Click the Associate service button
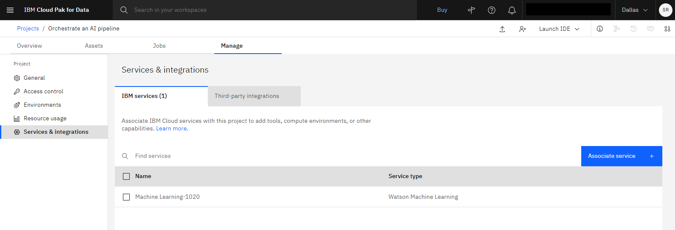This screenshot has width=675, height=230. [622, 156]
